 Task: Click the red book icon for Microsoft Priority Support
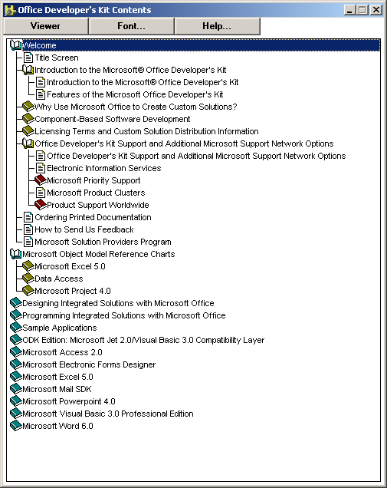[41, 180]
